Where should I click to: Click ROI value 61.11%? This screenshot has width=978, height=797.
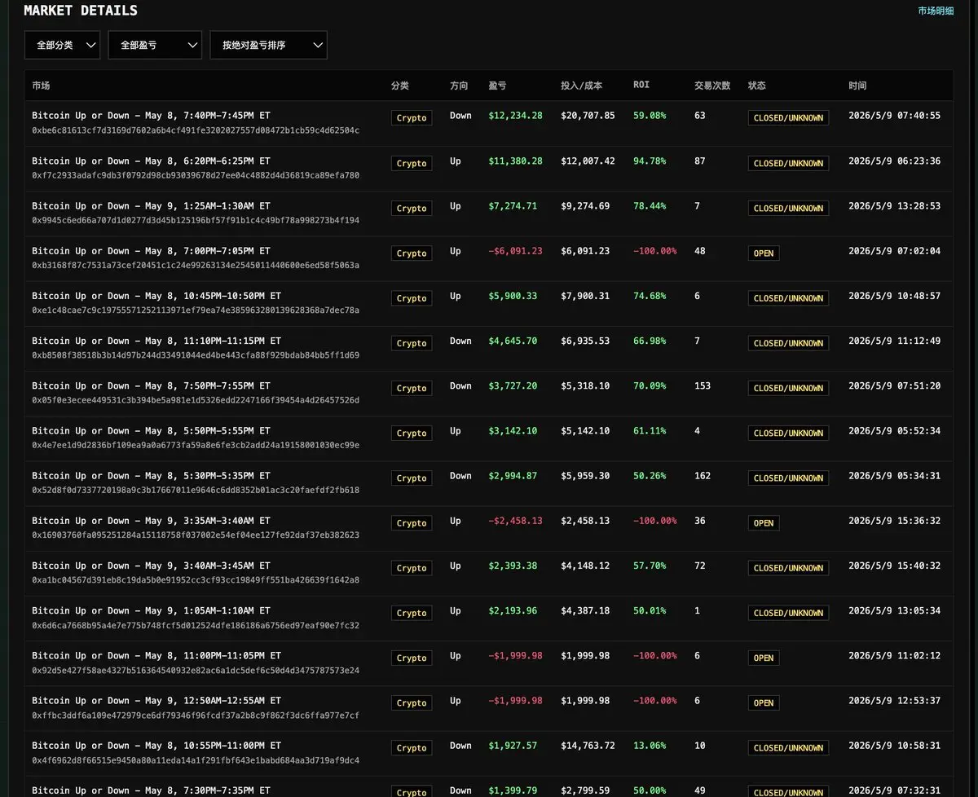coord(650,430)
